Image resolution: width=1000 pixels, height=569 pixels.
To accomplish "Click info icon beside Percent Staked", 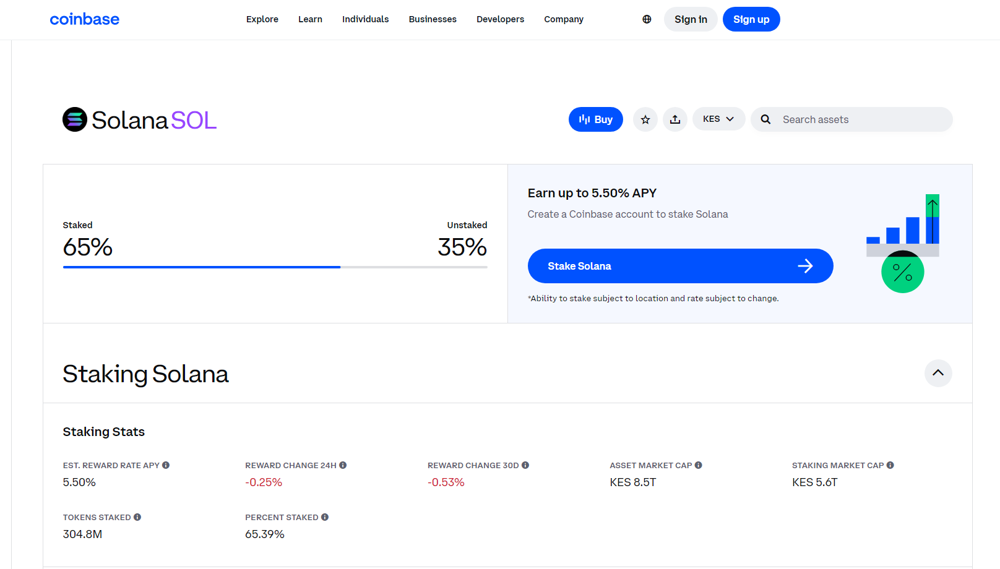I will (325, 517).
